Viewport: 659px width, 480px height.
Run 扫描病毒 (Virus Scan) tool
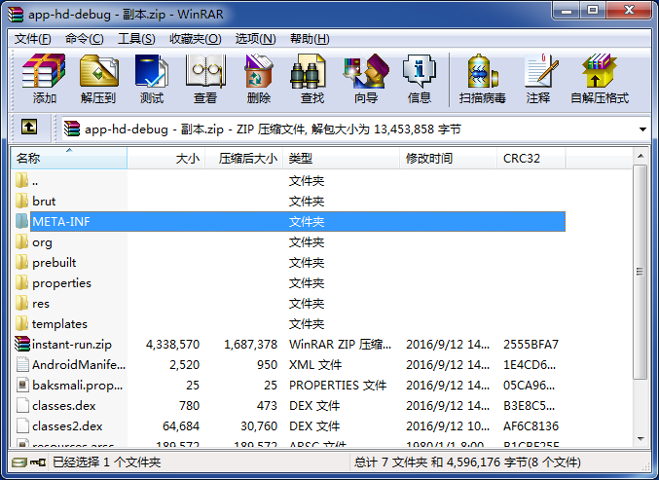pyautogui.click(x=482, y=78)
